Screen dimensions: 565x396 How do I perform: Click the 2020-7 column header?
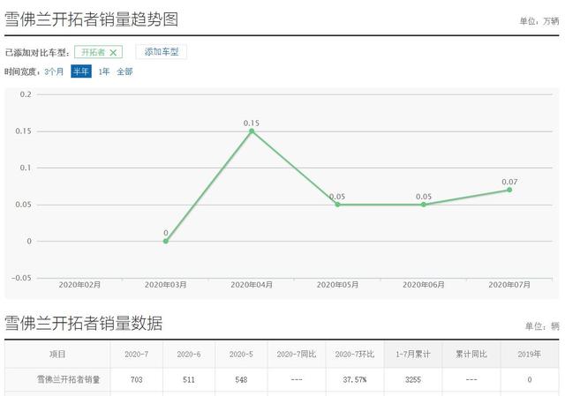pos(136,355)
